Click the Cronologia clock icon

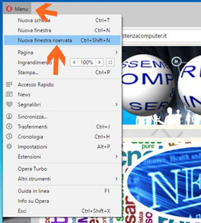[x=9, y=136]
